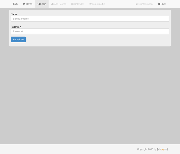Click the bar chart icon for Alle Räume

pyautogui.click(x=52, y=4)
